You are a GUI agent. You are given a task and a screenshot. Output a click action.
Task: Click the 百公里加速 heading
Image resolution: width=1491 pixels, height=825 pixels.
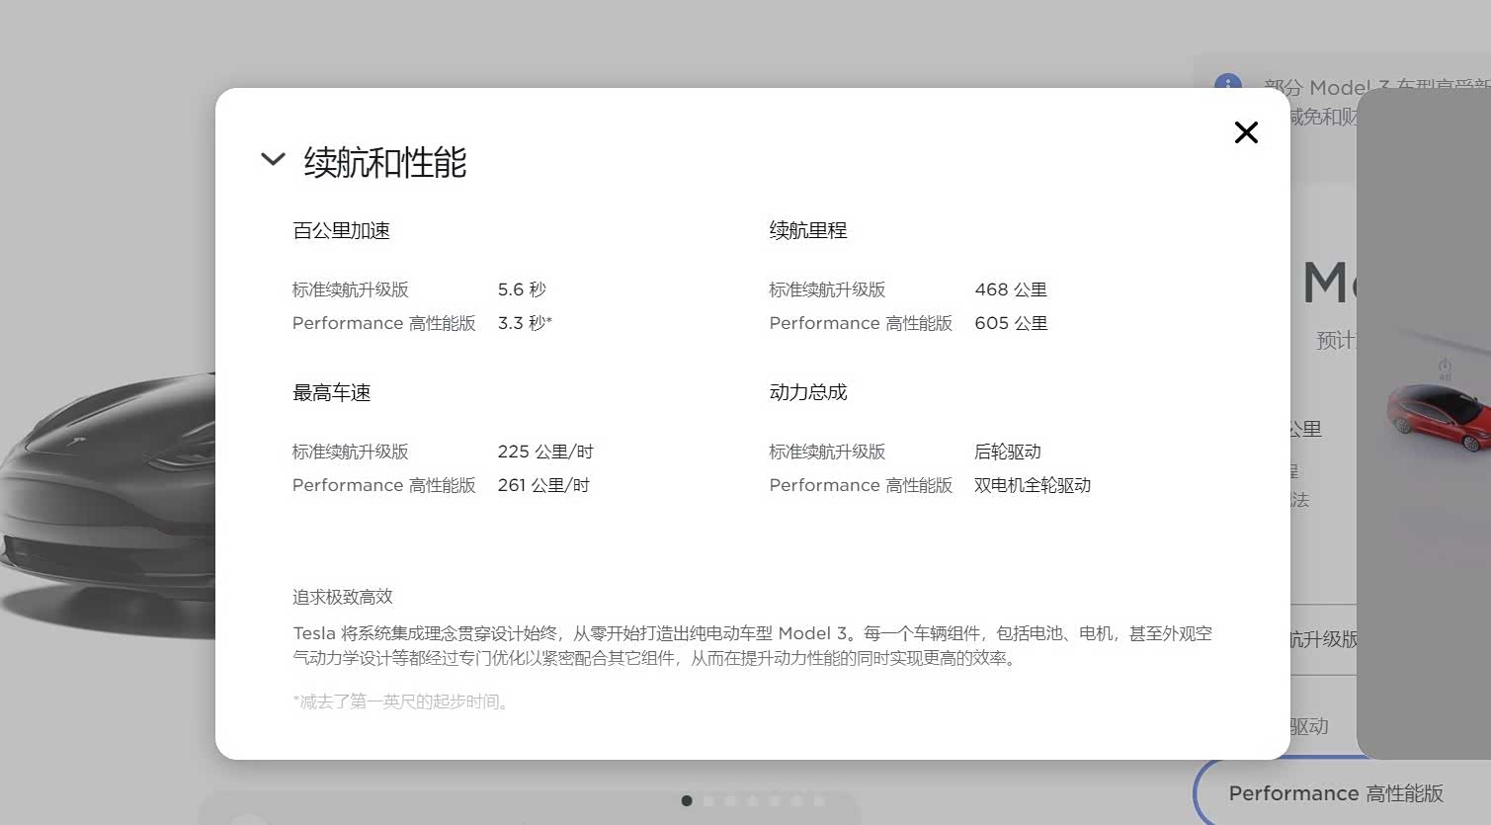click(x=341, y=230)
